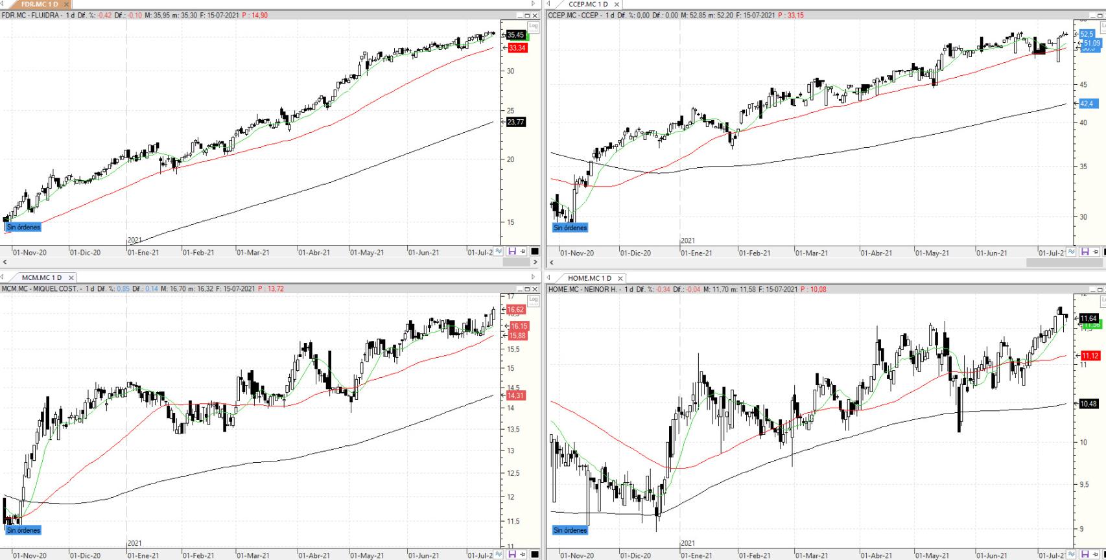Image resolution: width=1106 pixels, height=560 pixels.
Task: Click the right arrow of the Fluidra horizontal scrollbar
Action: [535, 262]
